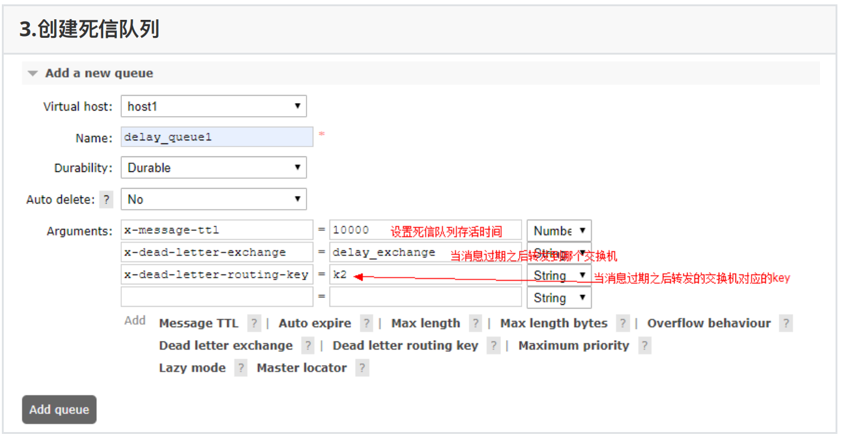Click the Maximum priority link
This screenshot has height=442, width=843.
pos(573,346)
